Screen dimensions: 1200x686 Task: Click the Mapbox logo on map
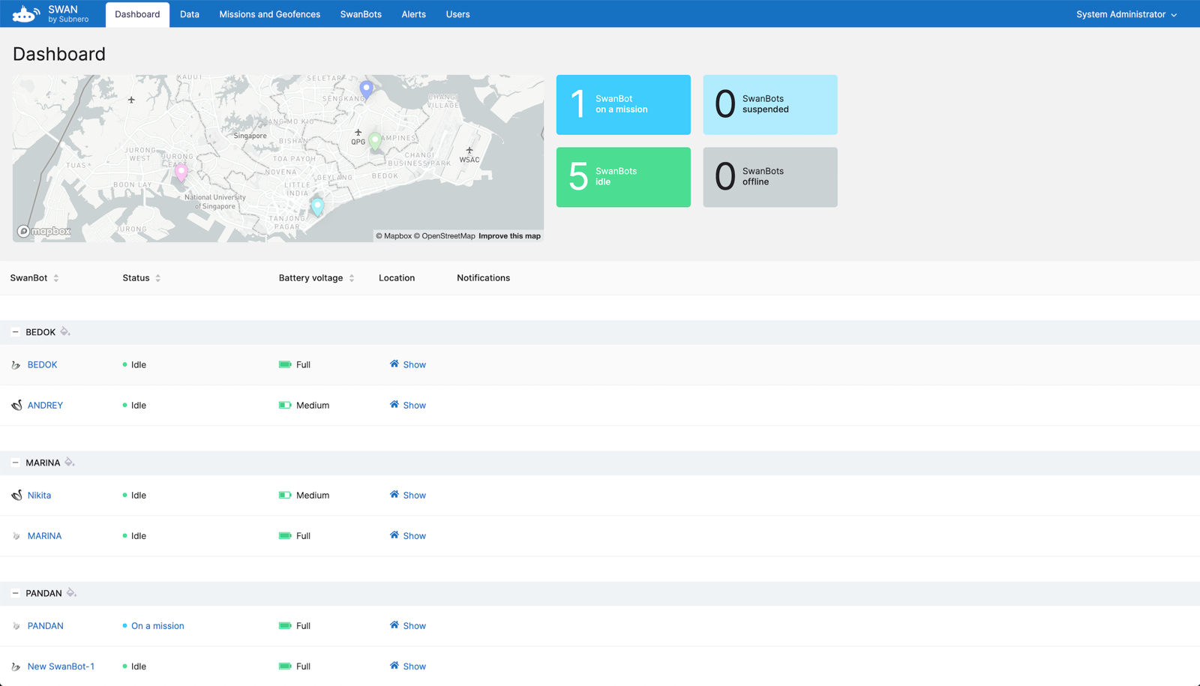(x=44, y=231)
